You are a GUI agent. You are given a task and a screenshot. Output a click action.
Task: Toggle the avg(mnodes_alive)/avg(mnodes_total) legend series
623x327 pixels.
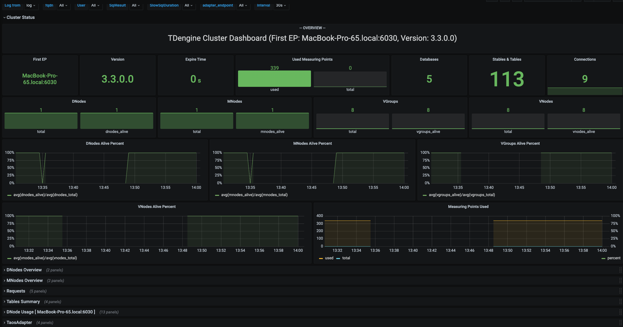click(254, 195)
